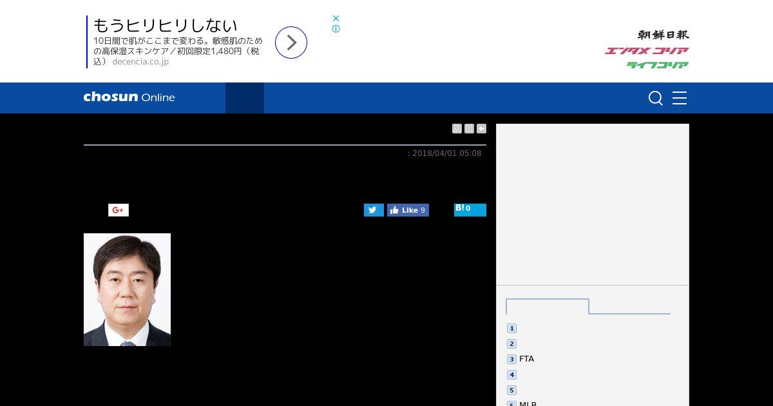Click the 朝鮮日報 logo link

pos(663,35)
